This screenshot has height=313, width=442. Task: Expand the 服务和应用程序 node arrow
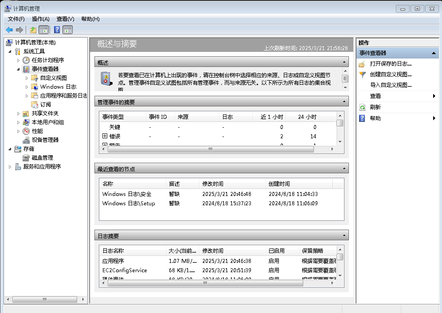tap(10, 167)
